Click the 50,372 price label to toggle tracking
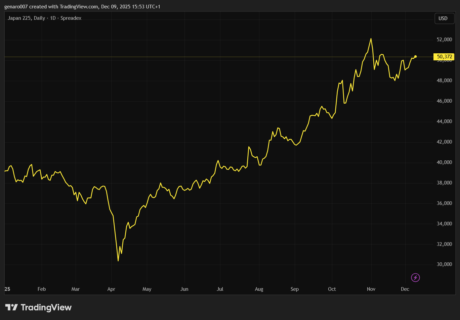Viewport: 460px width, 320px height. pos(444,57)
